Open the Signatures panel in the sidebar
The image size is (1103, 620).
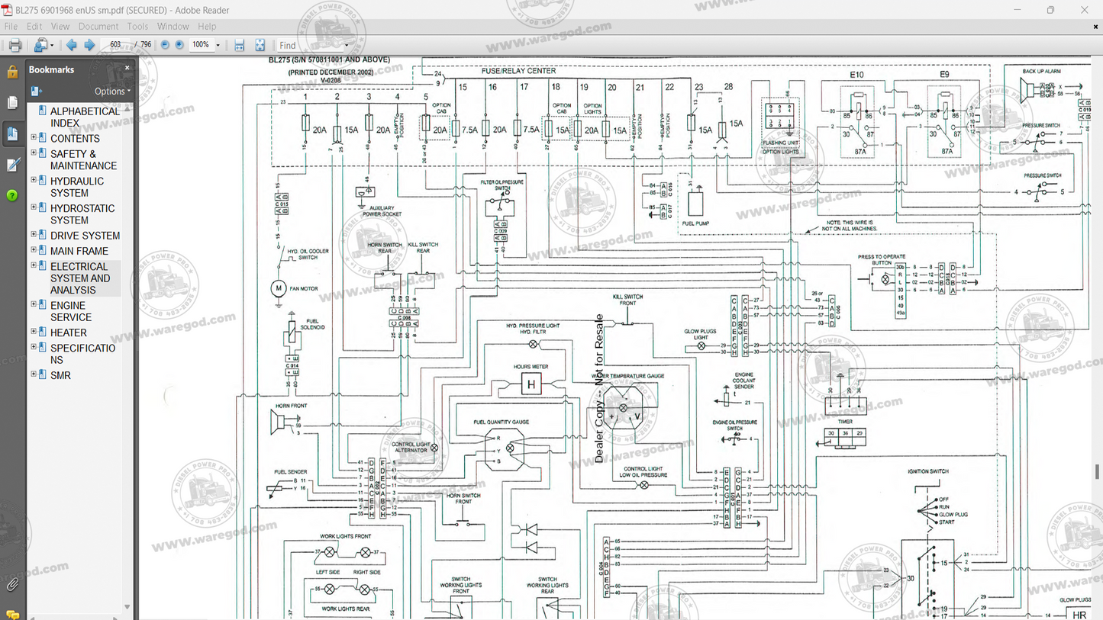pyautogui.click(x=12, y=165)
